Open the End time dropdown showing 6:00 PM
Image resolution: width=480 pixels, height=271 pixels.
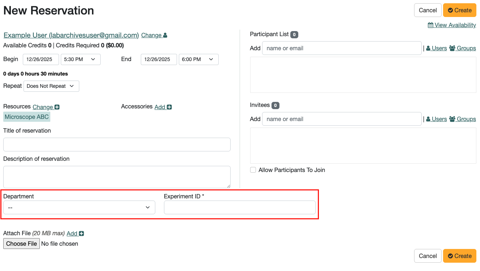[x=198, y=59]
